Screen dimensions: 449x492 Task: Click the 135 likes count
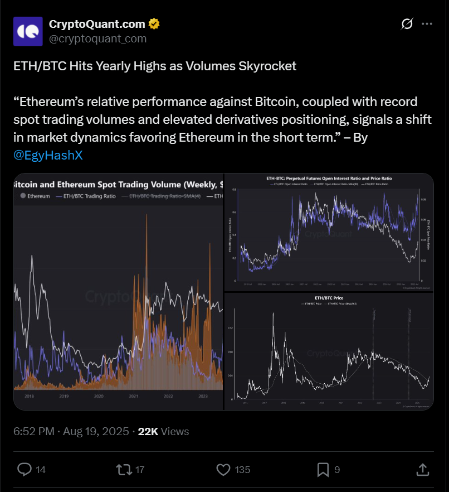tap(242, 470)
